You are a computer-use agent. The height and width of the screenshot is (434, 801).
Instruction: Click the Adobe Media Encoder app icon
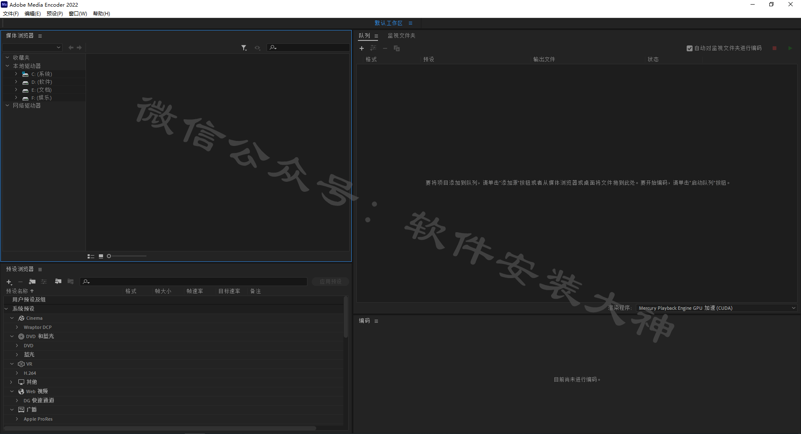pos(4,5)
